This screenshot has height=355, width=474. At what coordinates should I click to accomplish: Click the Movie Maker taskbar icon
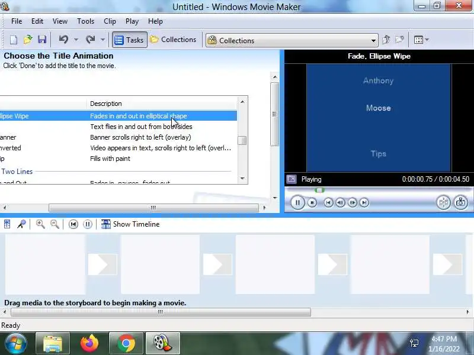coord(163,343)
